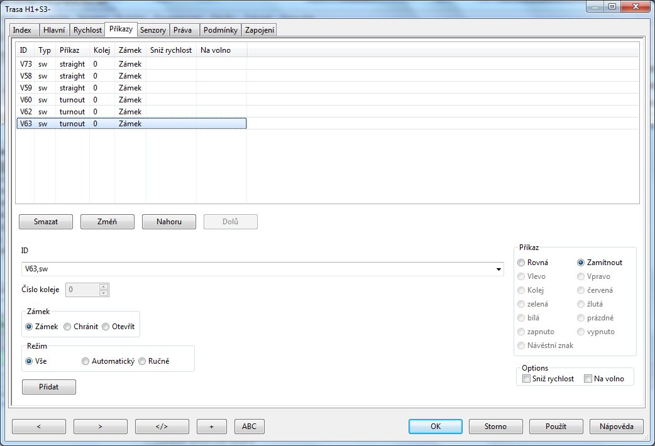Select the 'Ručně' mode radio button
655x446 pixels.
[x=142, y=361]
